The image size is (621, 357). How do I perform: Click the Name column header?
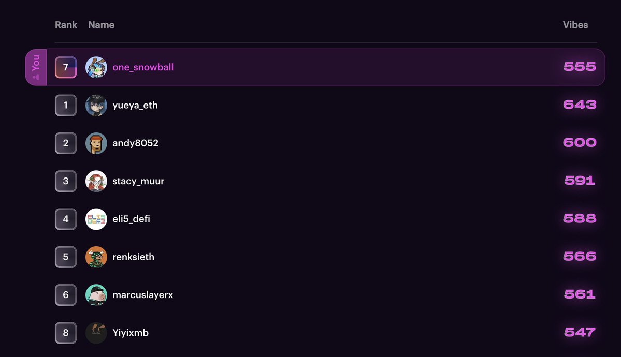[x=102, y=25]
